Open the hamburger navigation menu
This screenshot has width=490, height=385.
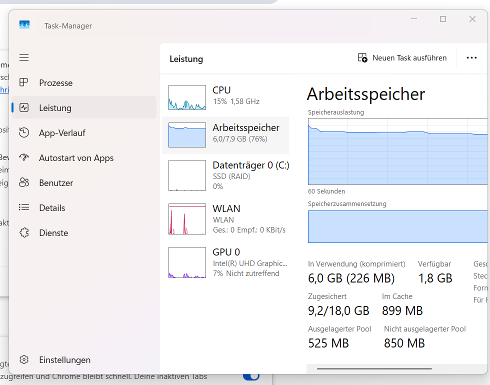(x=24, y=57)
